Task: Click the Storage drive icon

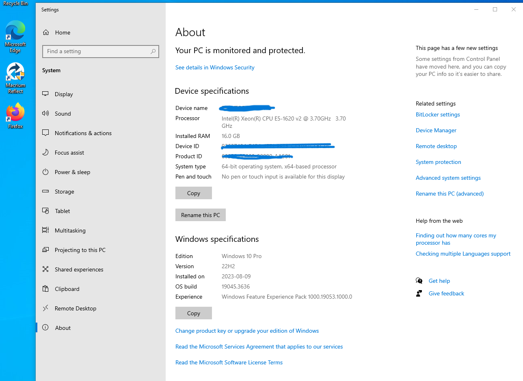Action: coord(45,191)
